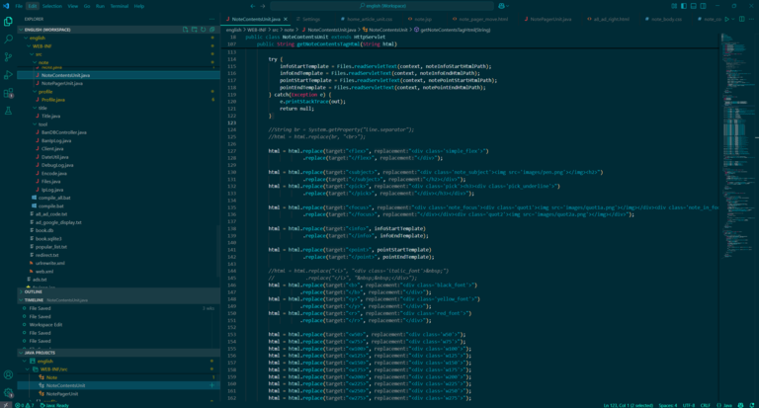Collapse the english root folder
The width and height of the screenshot is (759, 408).
point(26,38)
